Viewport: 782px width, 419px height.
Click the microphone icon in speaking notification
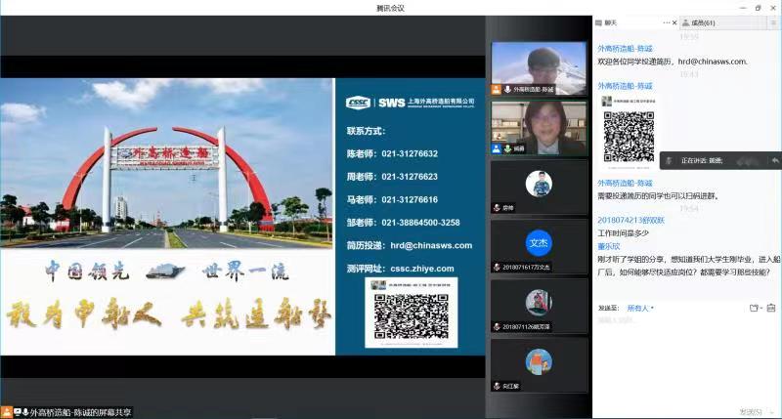pyautogui.click(x=669, y=160)
